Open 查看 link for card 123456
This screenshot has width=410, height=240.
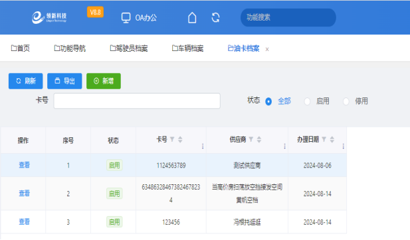pyautogui.click(x=24, y=221)
